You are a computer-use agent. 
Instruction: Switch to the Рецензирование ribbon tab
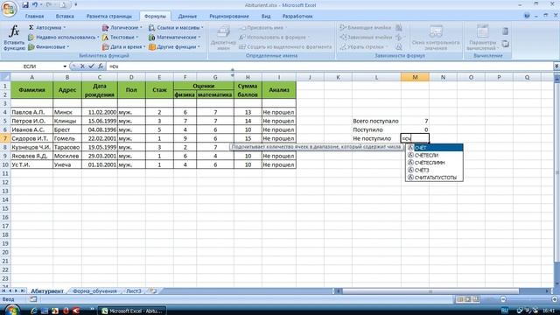229,16
